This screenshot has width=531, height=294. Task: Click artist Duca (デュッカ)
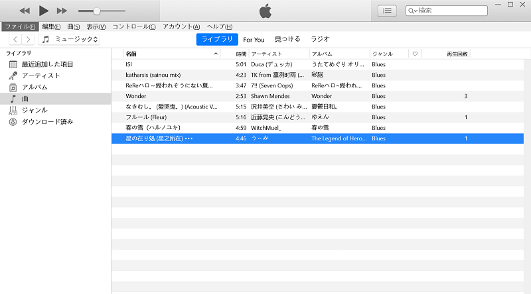coord(271,64)
